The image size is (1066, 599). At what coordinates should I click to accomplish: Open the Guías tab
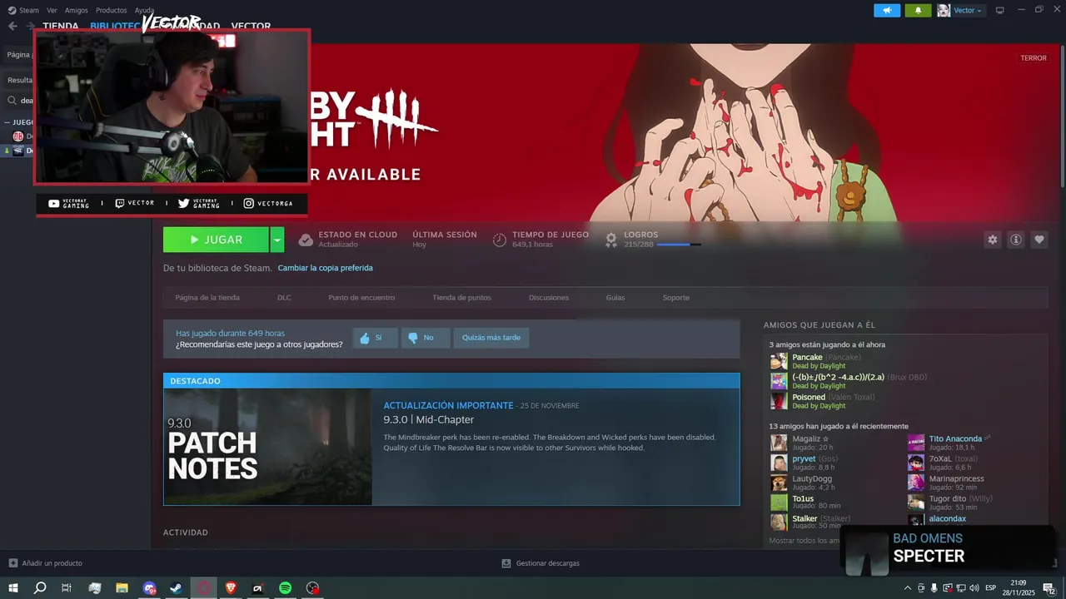tap(615, 297)
